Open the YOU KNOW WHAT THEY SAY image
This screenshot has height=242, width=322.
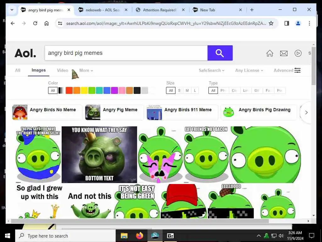(x=99, y=154)
